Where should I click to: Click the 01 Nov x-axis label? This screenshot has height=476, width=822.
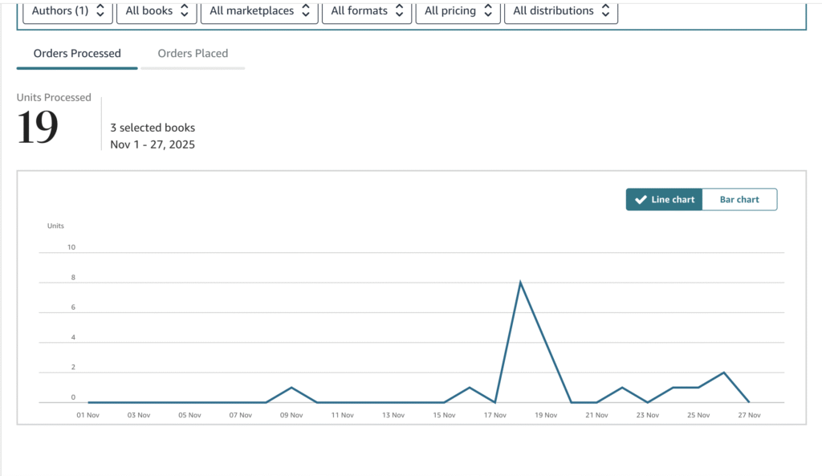point(87,415)
